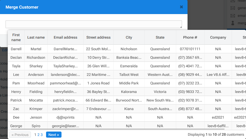
Task: Open page 3 of customer results
Action: [x=42, y=135]
